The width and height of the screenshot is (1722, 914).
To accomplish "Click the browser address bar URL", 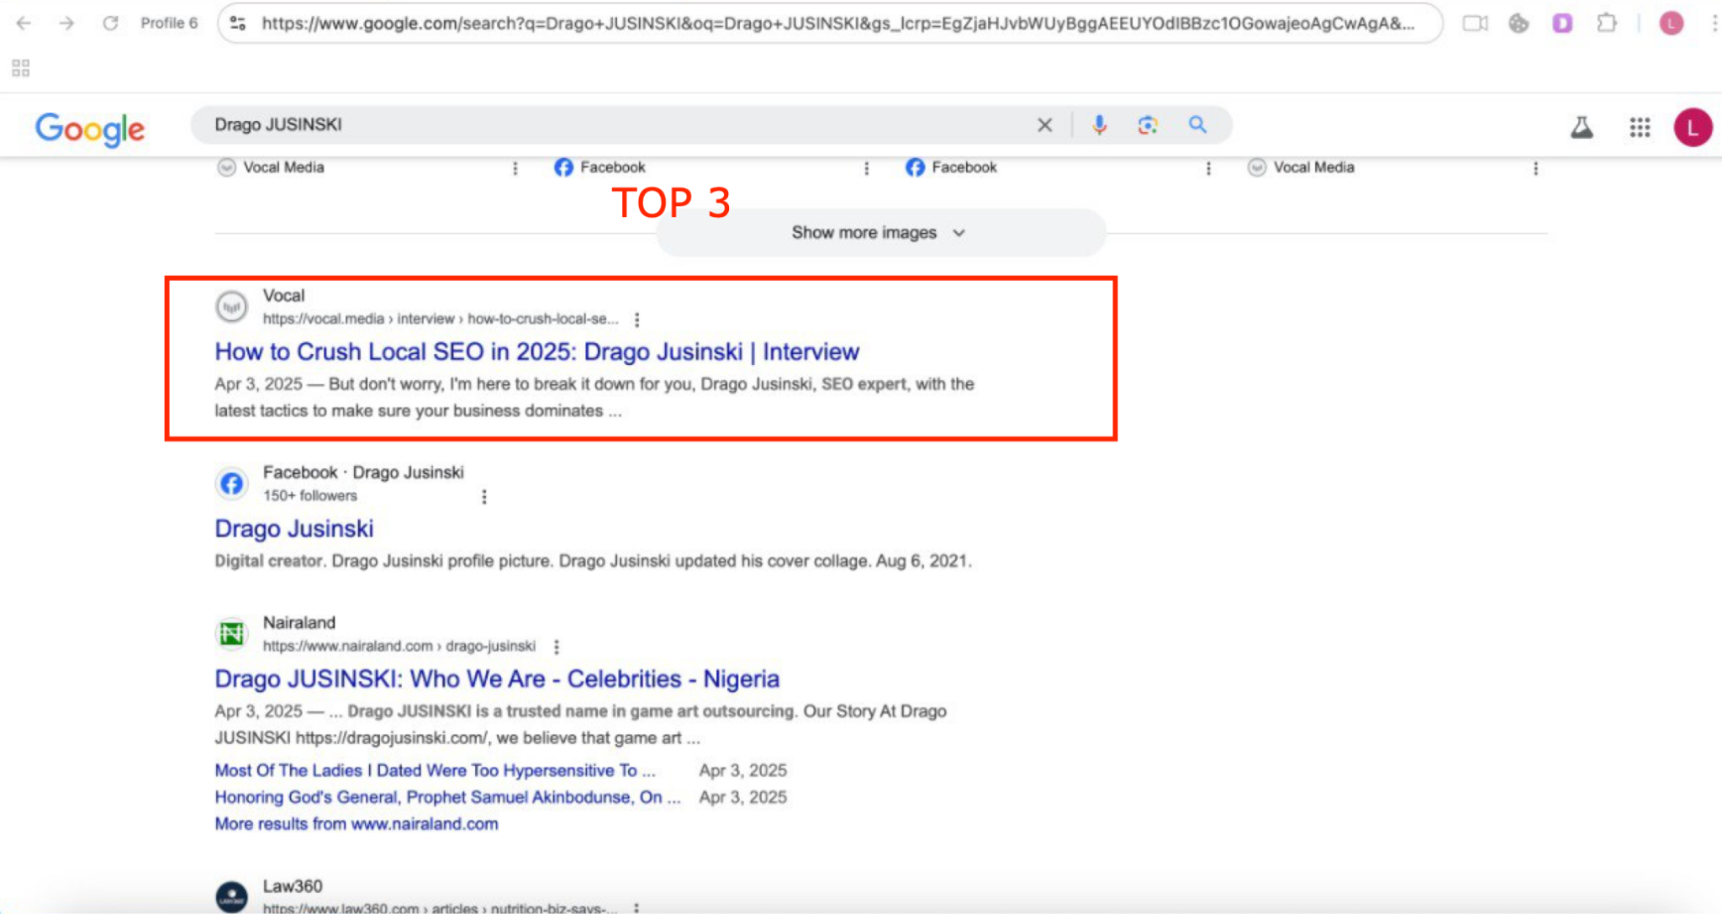I will pos(837,24).
